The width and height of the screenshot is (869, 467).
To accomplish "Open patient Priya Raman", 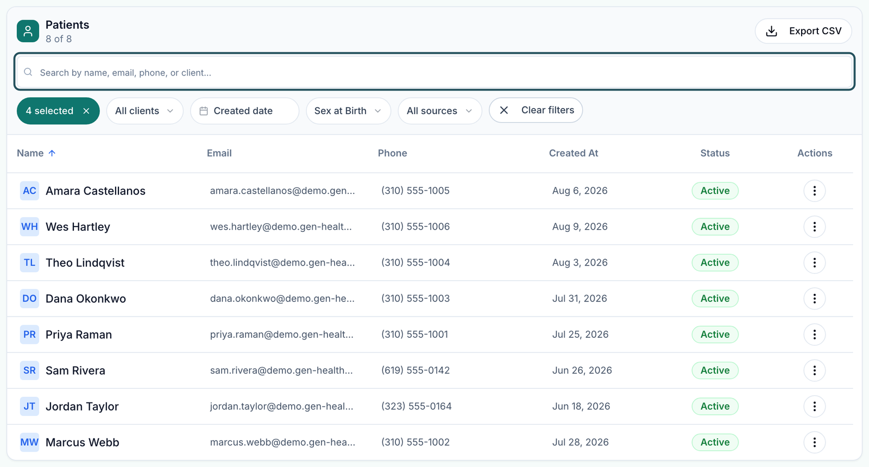I will tap(79, 335).
